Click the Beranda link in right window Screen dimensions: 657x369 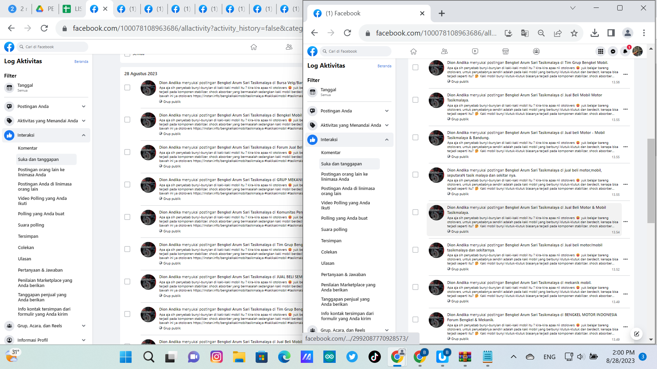point(384,66)
